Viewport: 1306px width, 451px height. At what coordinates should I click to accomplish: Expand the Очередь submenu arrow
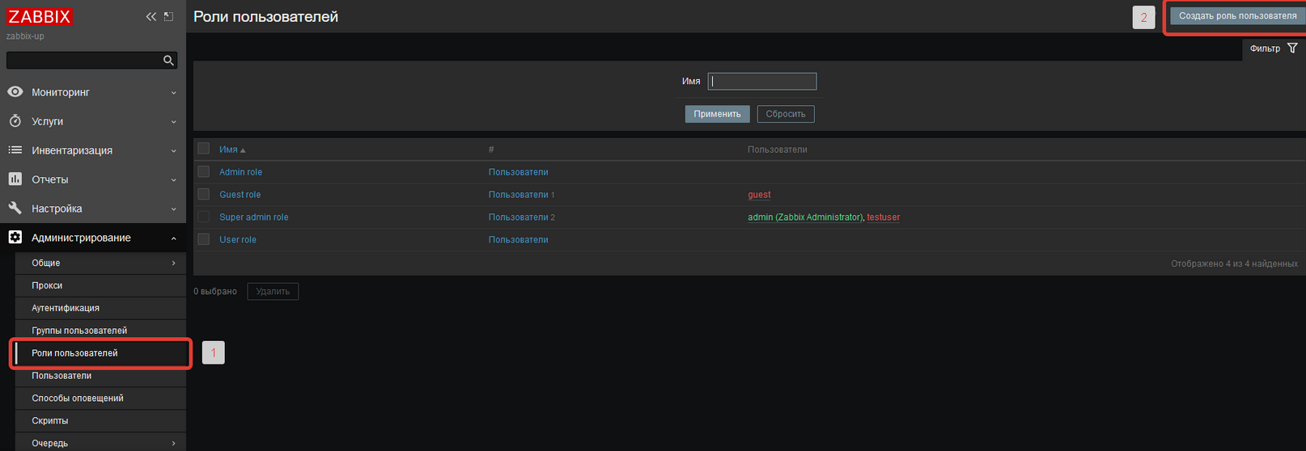(173, 443)
